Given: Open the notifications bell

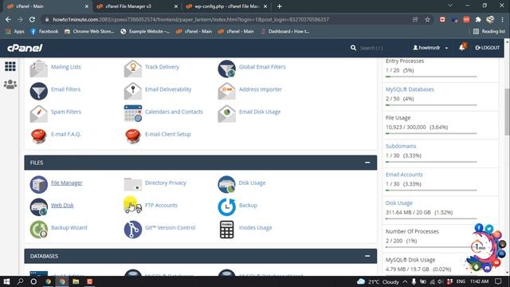Looking at the screenshot, I should pos(462,48).
